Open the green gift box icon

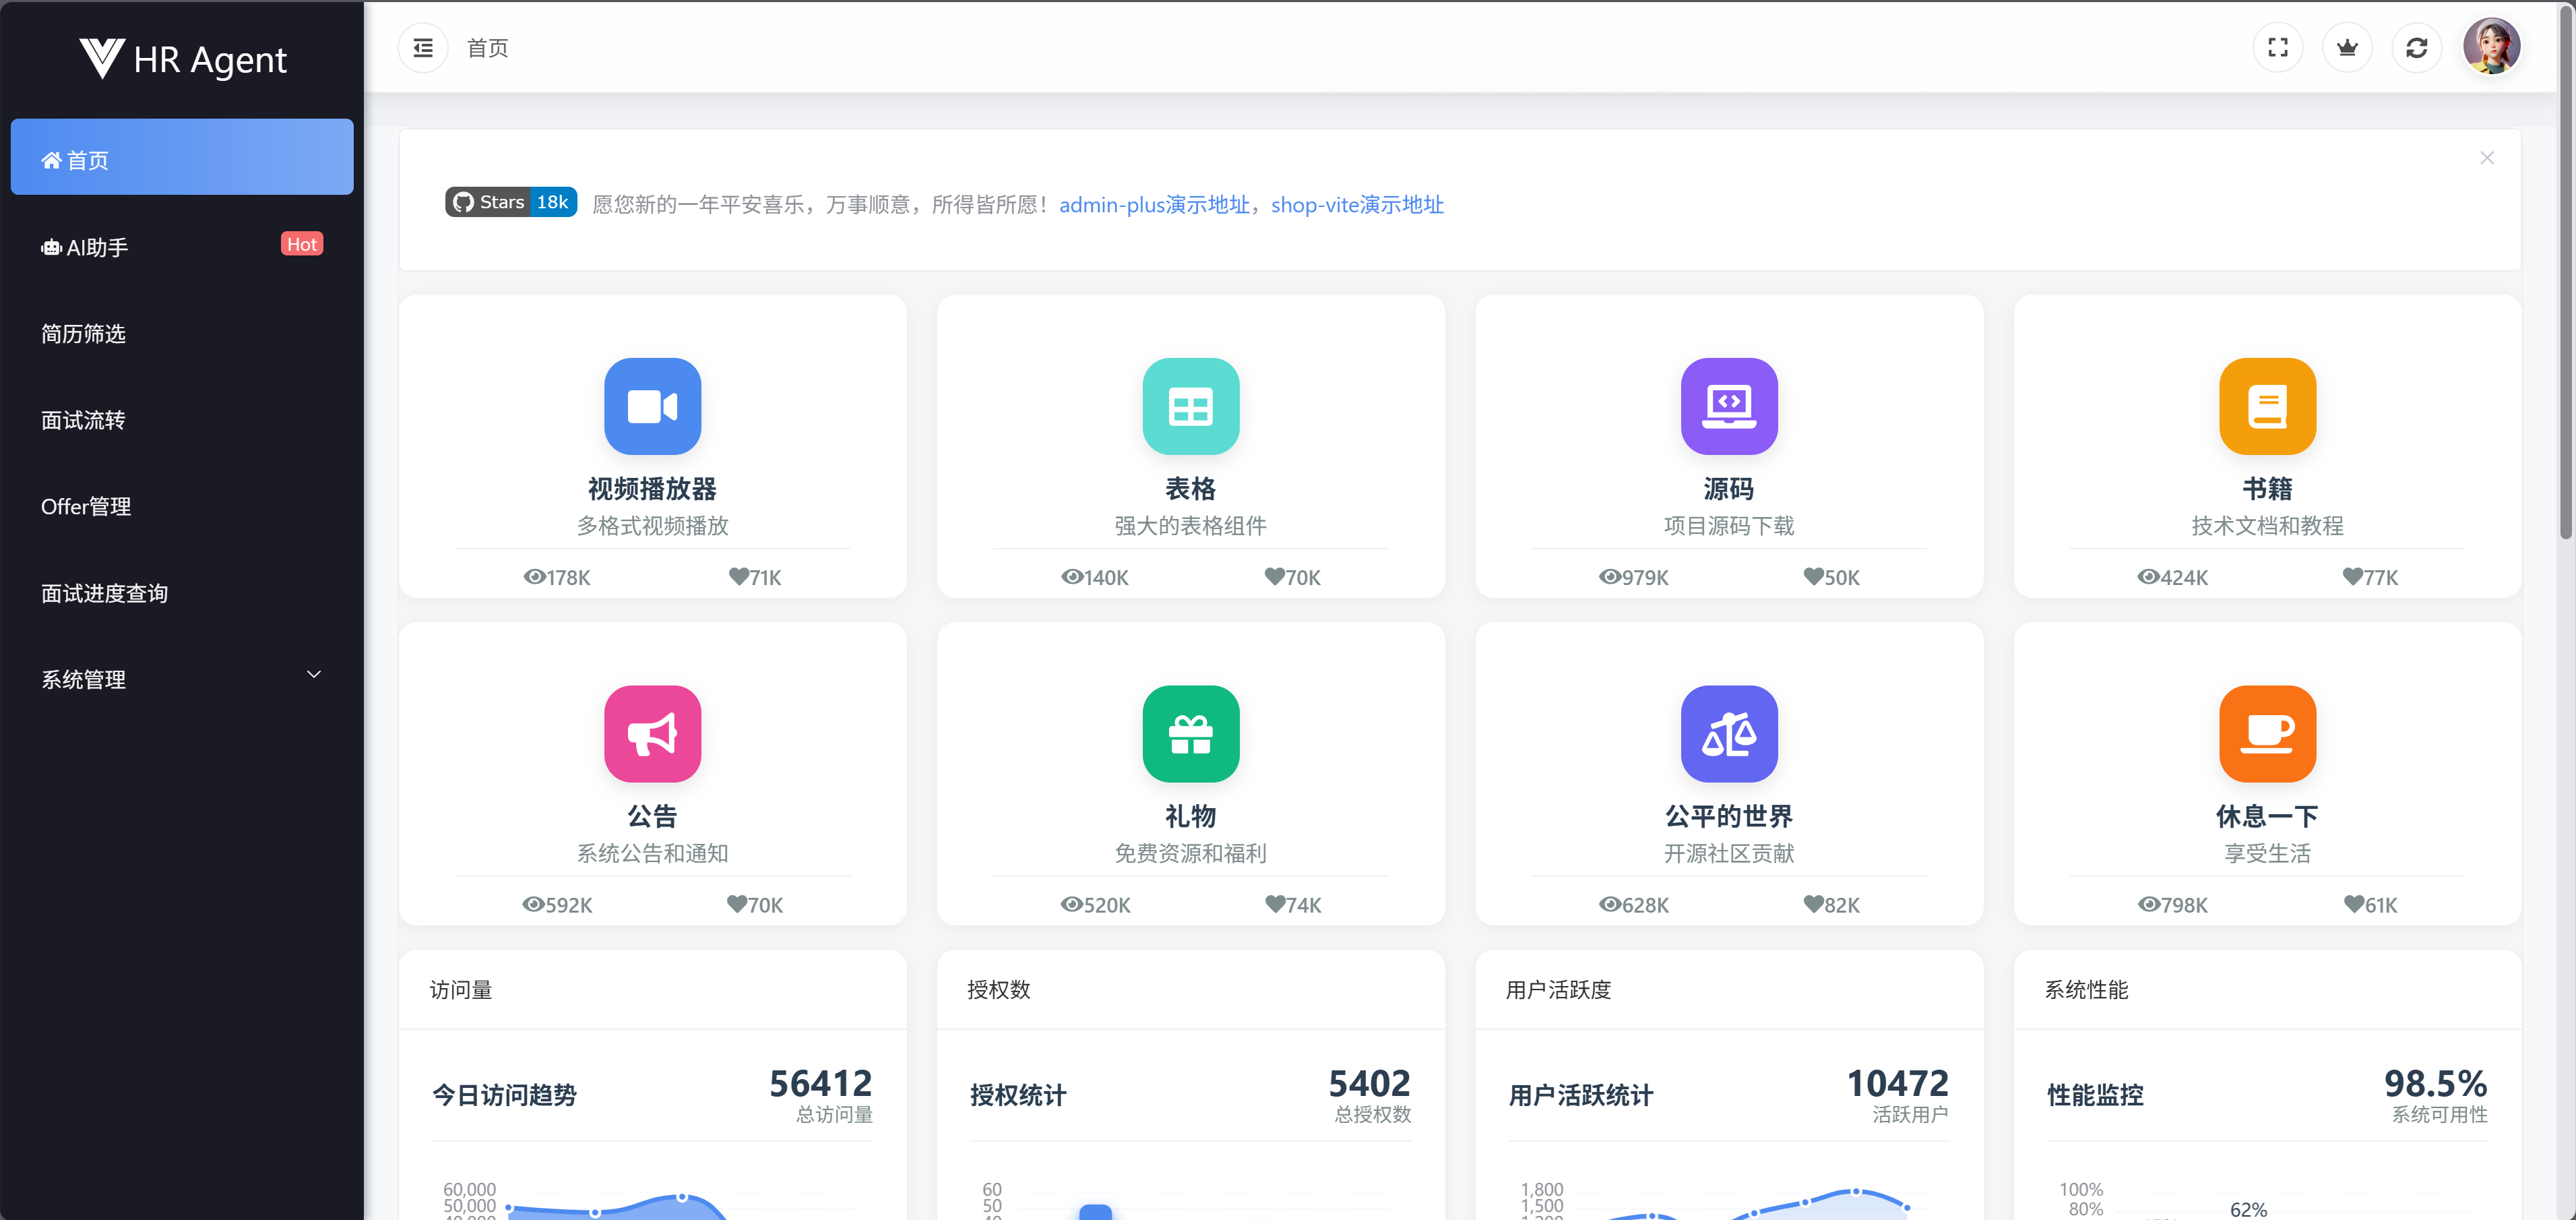1190,733
